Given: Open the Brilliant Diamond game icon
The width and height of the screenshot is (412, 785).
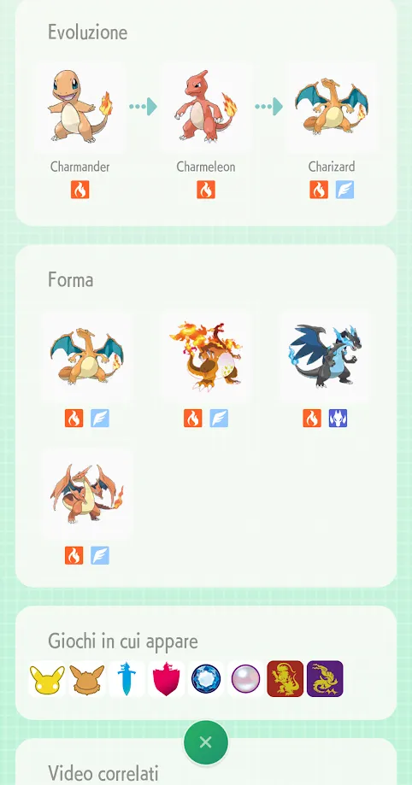Looking at the screenshot, I should [x=206, y=679].
